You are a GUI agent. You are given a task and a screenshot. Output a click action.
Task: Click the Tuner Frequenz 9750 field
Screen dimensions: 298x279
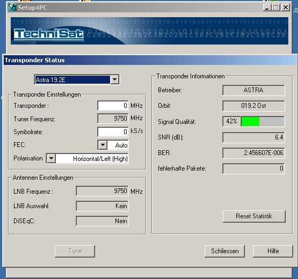(x=113, y=119)
